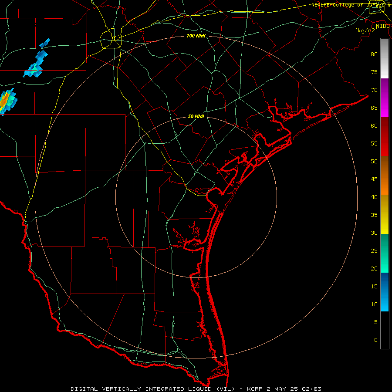
Task: Click the green-teal legend color band
Action: tap(385, 253)
